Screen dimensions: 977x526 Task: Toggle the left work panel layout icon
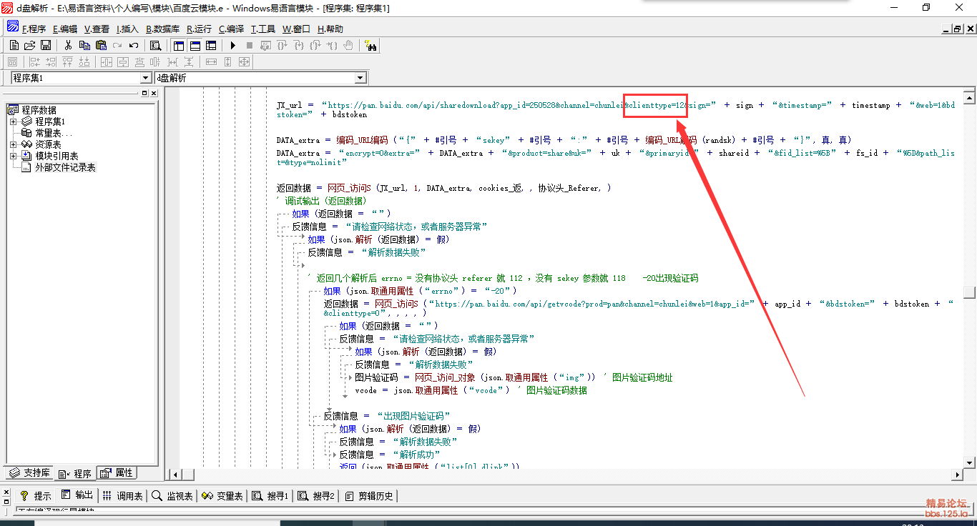(x=179, y=45)
